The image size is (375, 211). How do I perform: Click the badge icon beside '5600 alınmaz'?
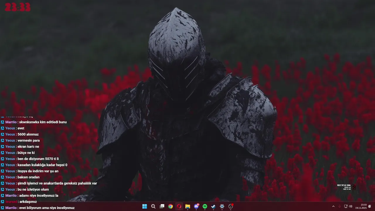click(x=2, y=134)
